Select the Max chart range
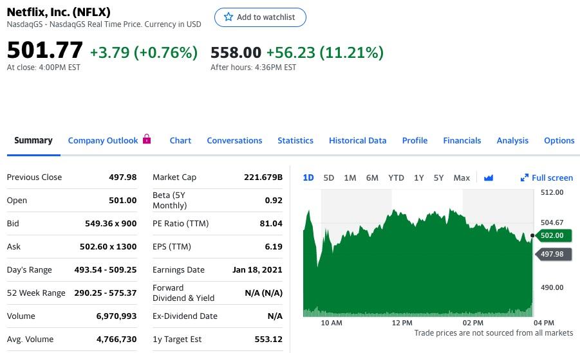The width and height of the screenshot is (580, 353). 462,178
